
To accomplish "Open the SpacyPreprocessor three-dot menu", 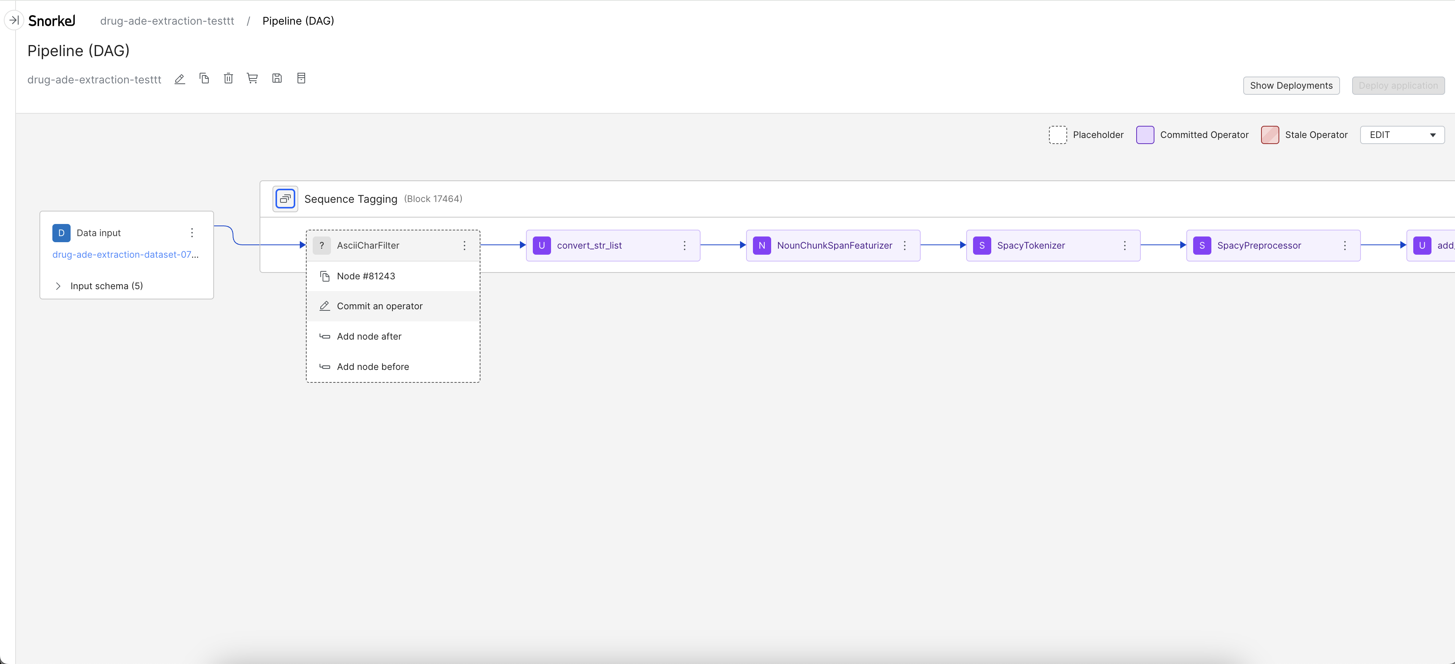I will (x=1345, y=246).
